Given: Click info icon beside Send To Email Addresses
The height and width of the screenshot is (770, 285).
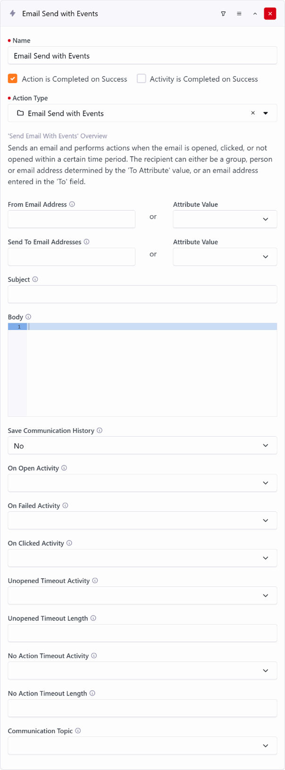Looking at the screenshot, I should [87, 242].
